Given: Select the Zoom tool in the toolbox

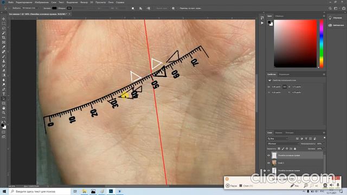Looking at the screenshot, I should click(4, 113).
